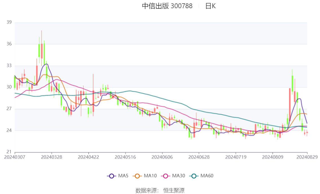Screen dimensions: 320x194
Task: Click the 20240809 date axis label
Action: (273, 157)
